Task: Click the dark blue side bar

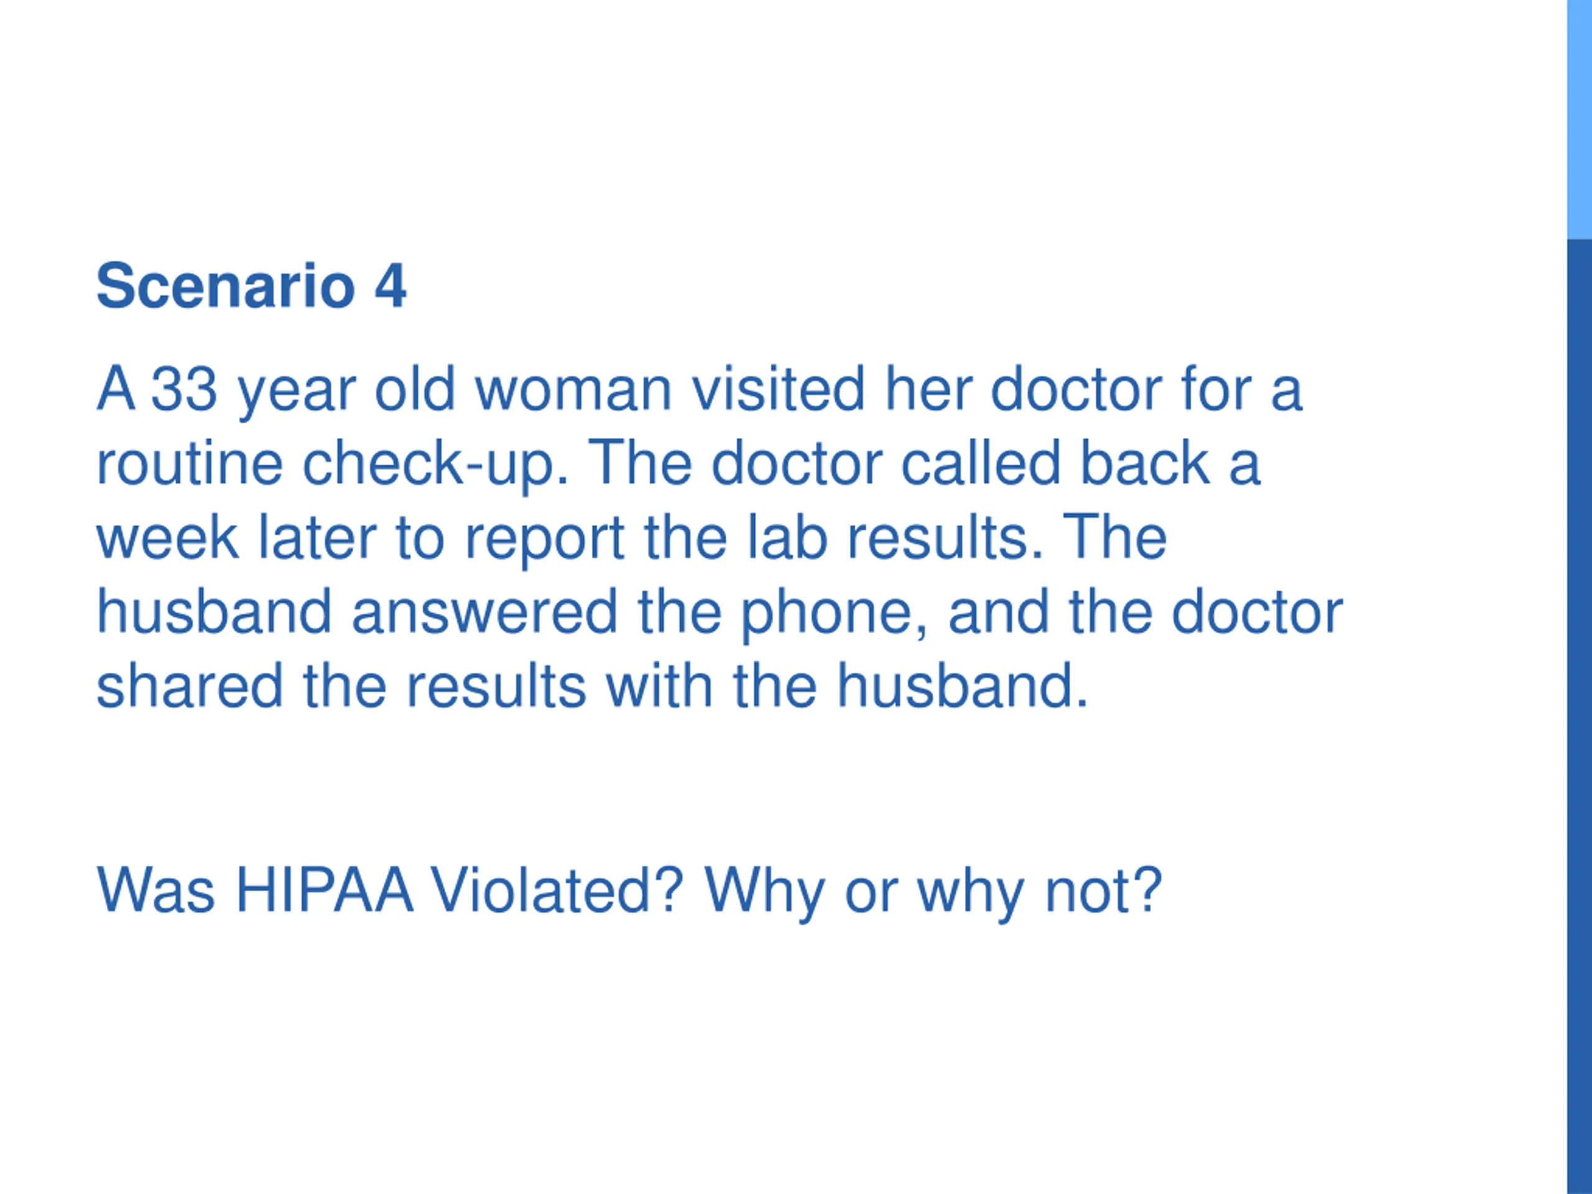Action: [1579, 717]
